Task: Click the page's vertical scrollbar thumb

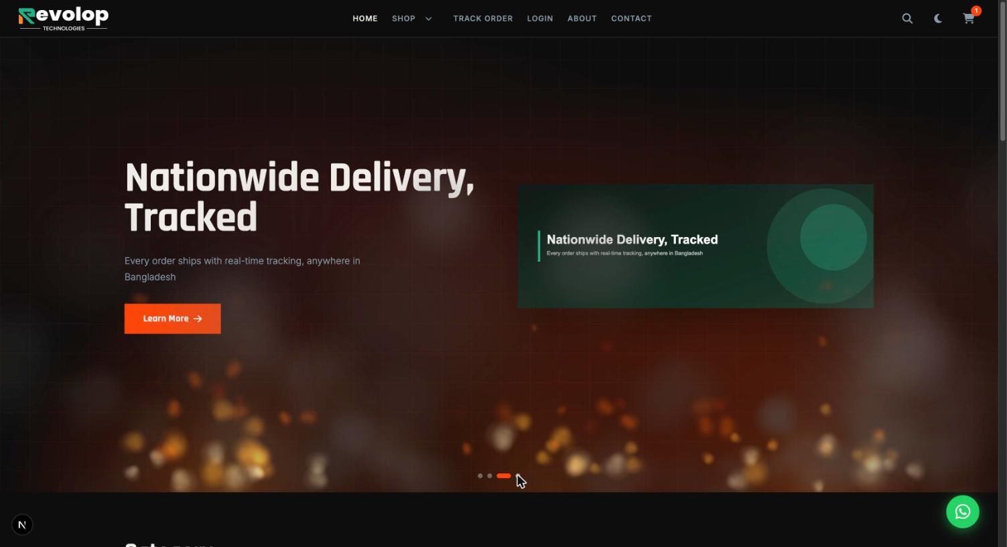Action: (1002, 70)
